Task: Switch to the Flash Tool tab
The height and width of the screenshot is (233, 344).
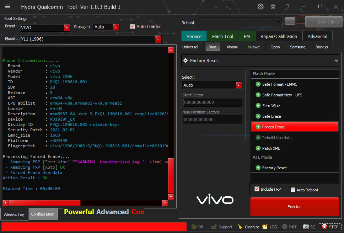Action: pos(222,36)
